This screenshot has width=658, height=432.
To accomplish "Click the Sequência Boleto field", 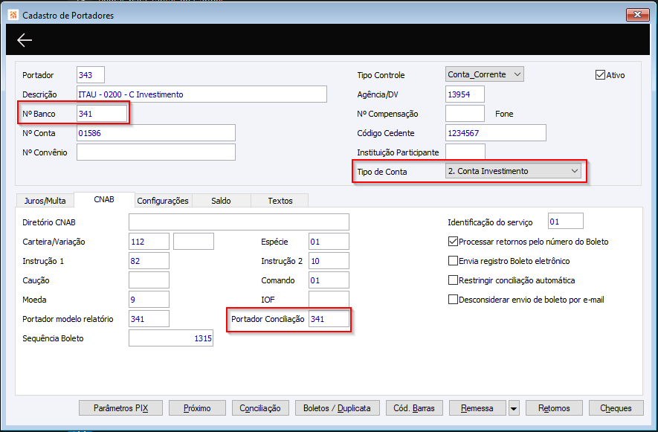I will click(x=171, y=338).
